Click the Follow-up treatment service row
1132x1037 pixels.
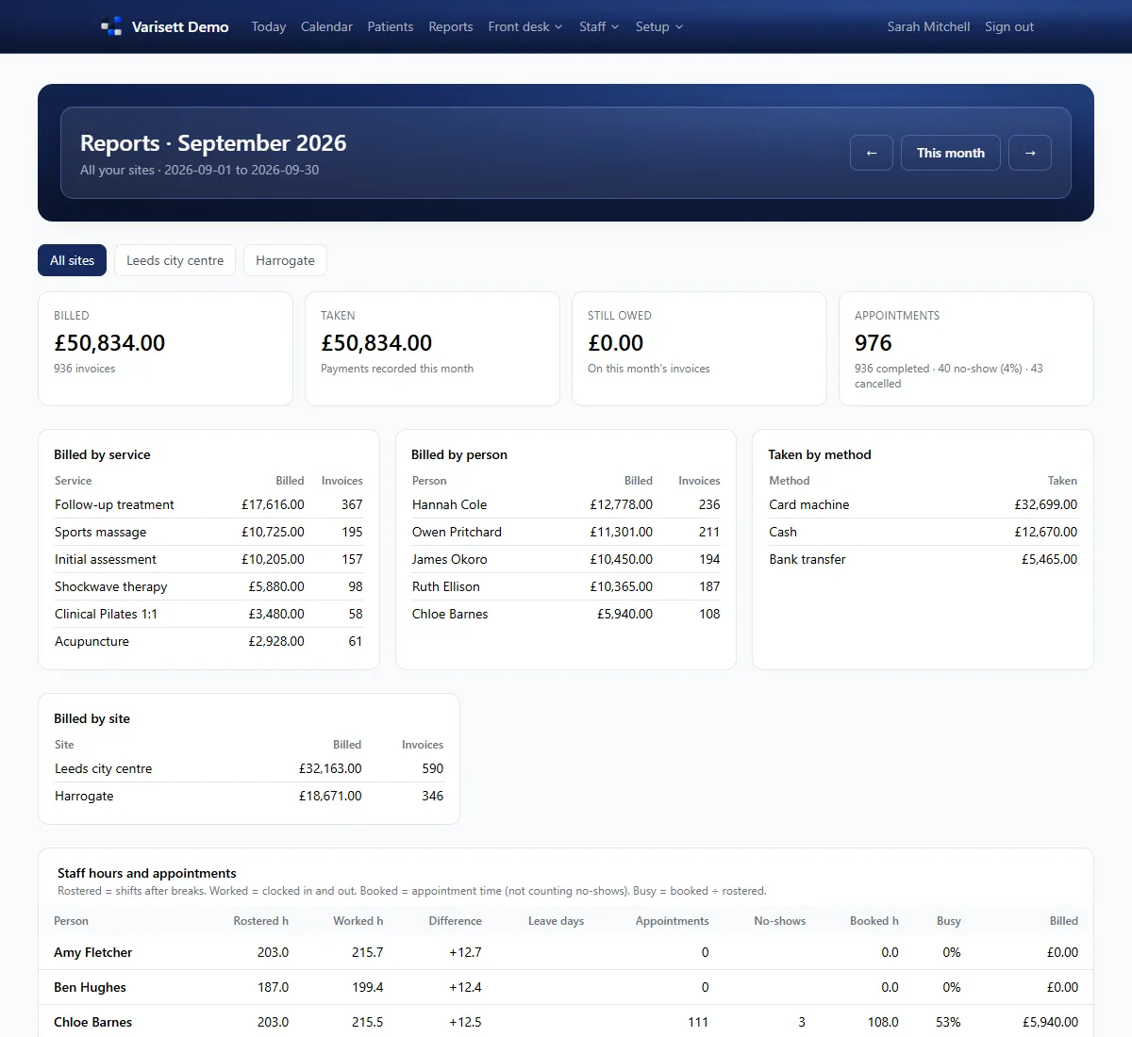tap(208, 504)
